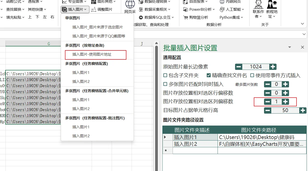Open the PowerBI分析 dropdown
Image resolution: width=308 pixels, height=171 pixels.
[x=199, y=9]
